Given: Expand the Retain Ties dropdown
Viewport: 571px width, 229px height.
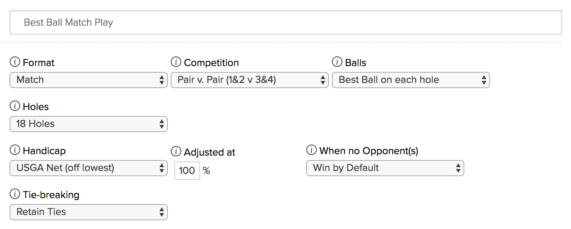Looking at the screenshot, I should pyautogui.click(x=88, y=212).
